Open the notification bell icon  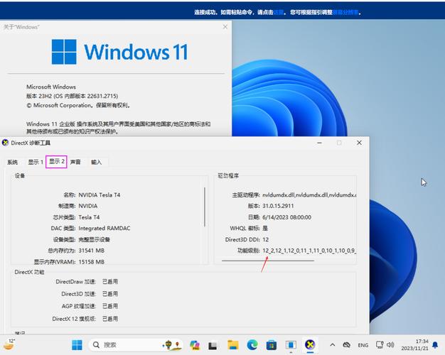point(435,345)
